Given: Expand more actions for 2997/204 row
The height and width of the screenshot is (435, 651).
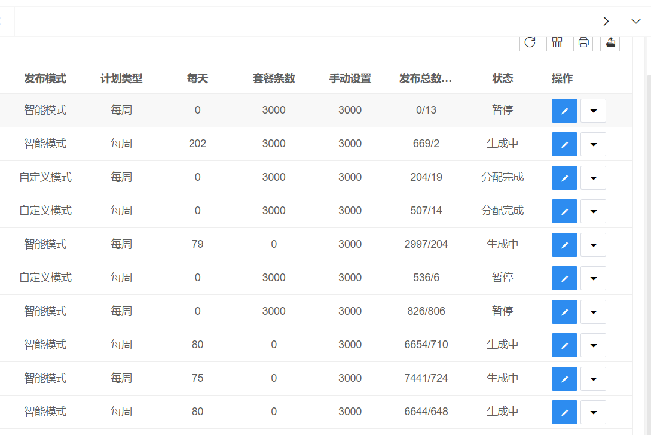Looking at the screenshot, I should click(x=593, y=245).
